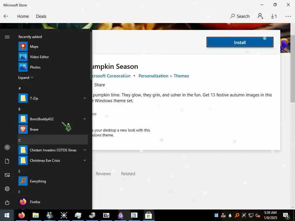Open the Photos app
The image size is (295, 221).
point(53,67)
